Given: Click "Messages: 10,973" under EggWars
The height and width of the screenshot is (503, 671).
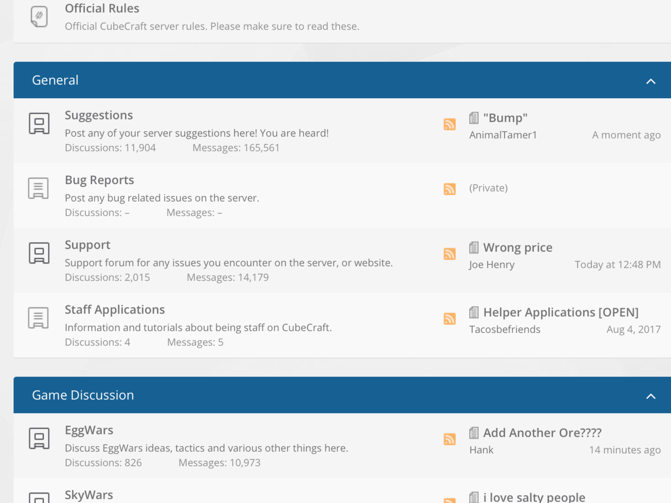Looking at the screenshot, I should [220, 463].
